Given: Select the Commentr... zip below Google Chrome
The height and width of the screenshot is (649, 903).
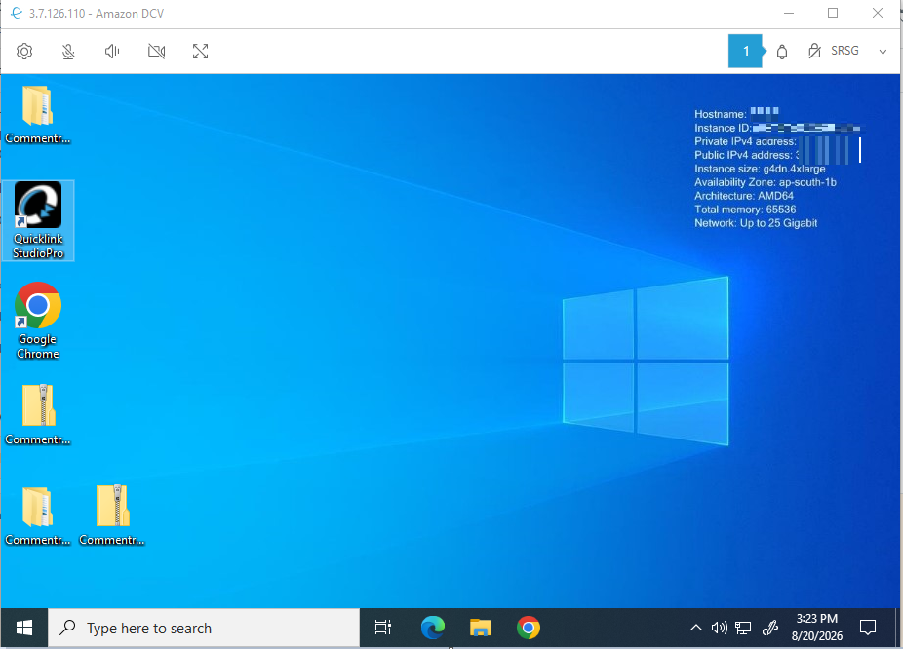Looking at the screenshot, I should click(38, 415).
